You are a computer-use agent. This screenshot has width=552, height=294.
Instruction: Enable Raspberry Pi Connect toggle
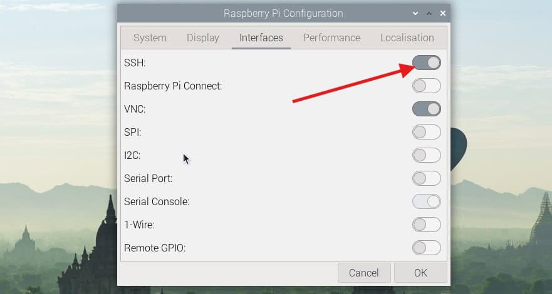(426, 86)
